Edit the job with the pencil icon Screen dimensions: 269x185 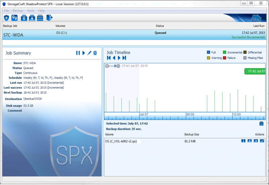coord(89,53)
